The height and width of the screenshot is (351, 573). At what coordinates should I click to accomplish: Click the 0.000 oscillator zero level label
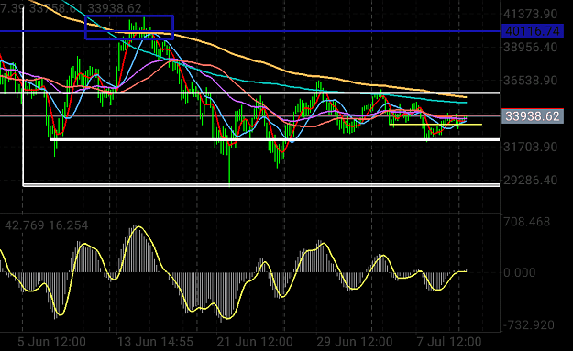pos(519,272)
